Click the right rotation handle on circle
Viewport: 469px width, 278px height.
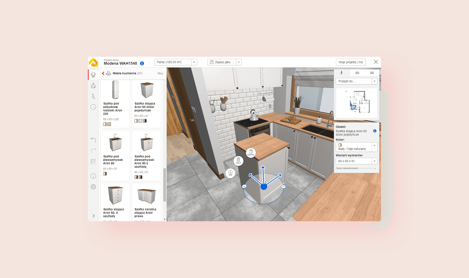pos(283,186)
